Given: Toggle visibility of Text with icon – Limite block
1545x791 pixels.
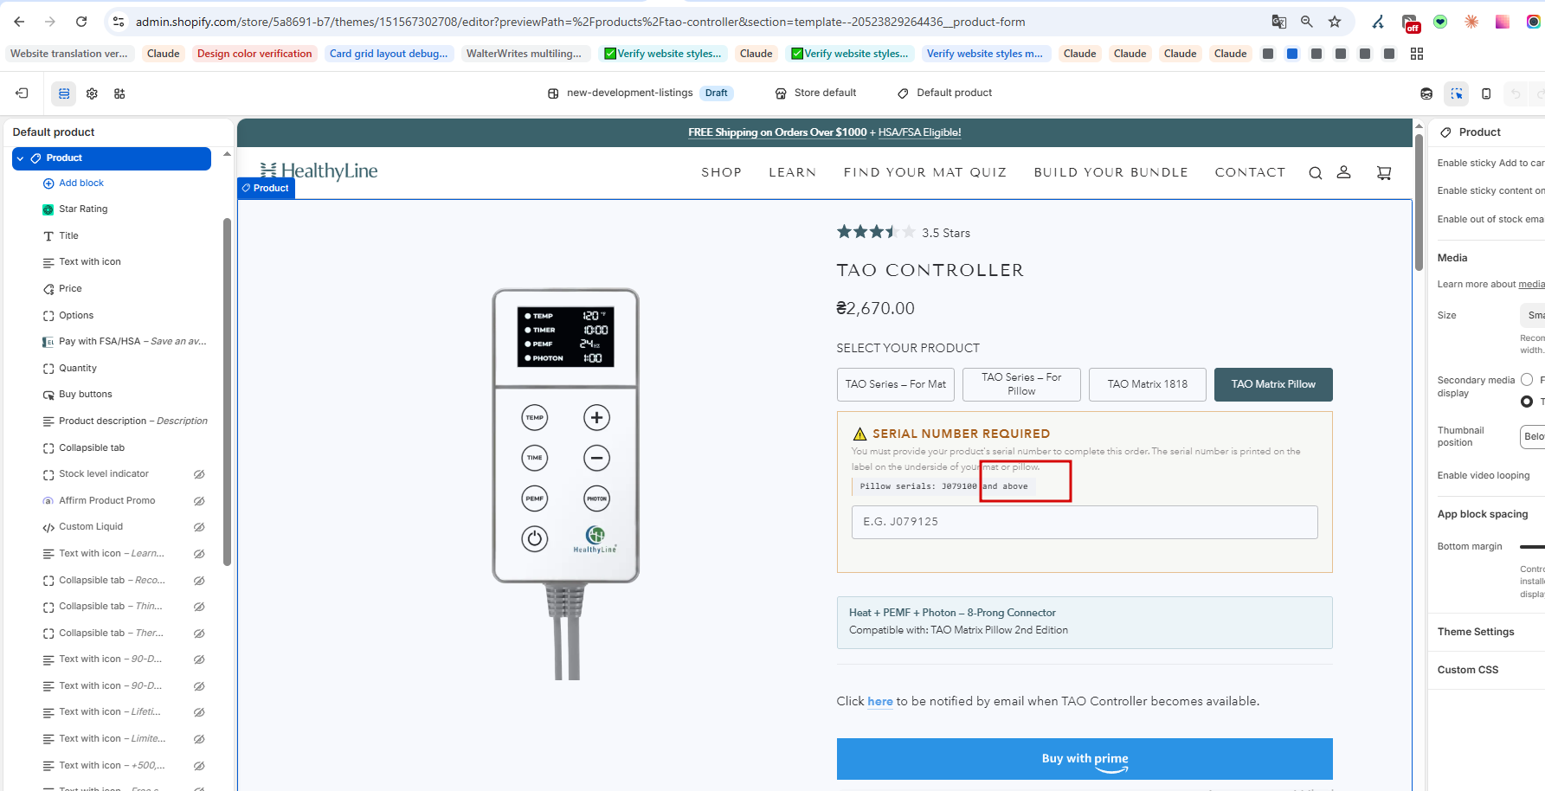Looking at the screenshot, I should coord(199,739).
